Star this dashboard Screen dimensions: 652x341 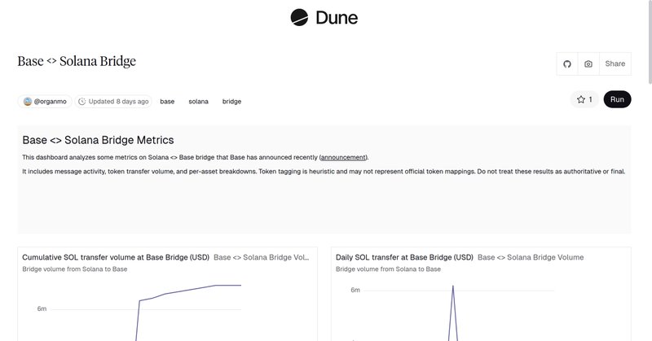[584, 99]
